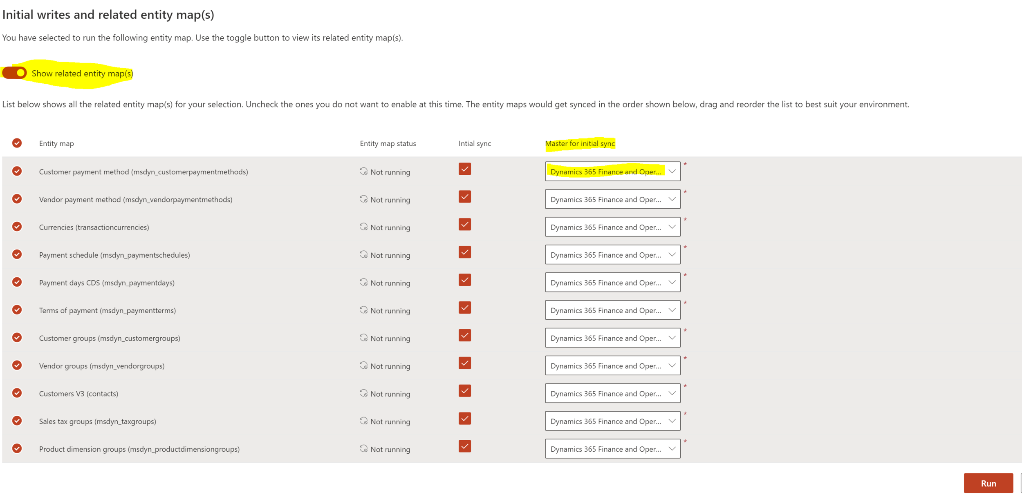
Task: Click the Master for initial sync header
Action: 580,144
